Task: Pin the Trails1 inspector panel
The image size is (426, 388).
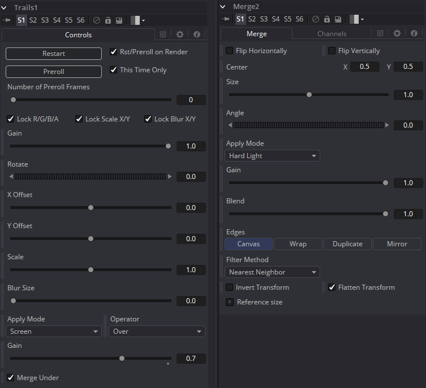Action: point(6,20)
